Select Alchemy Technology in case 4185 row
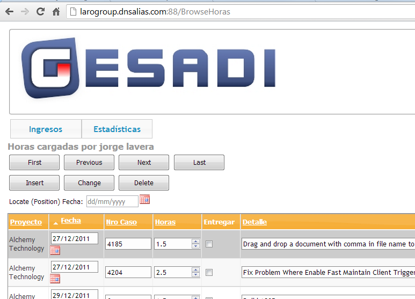 (26, 244)
